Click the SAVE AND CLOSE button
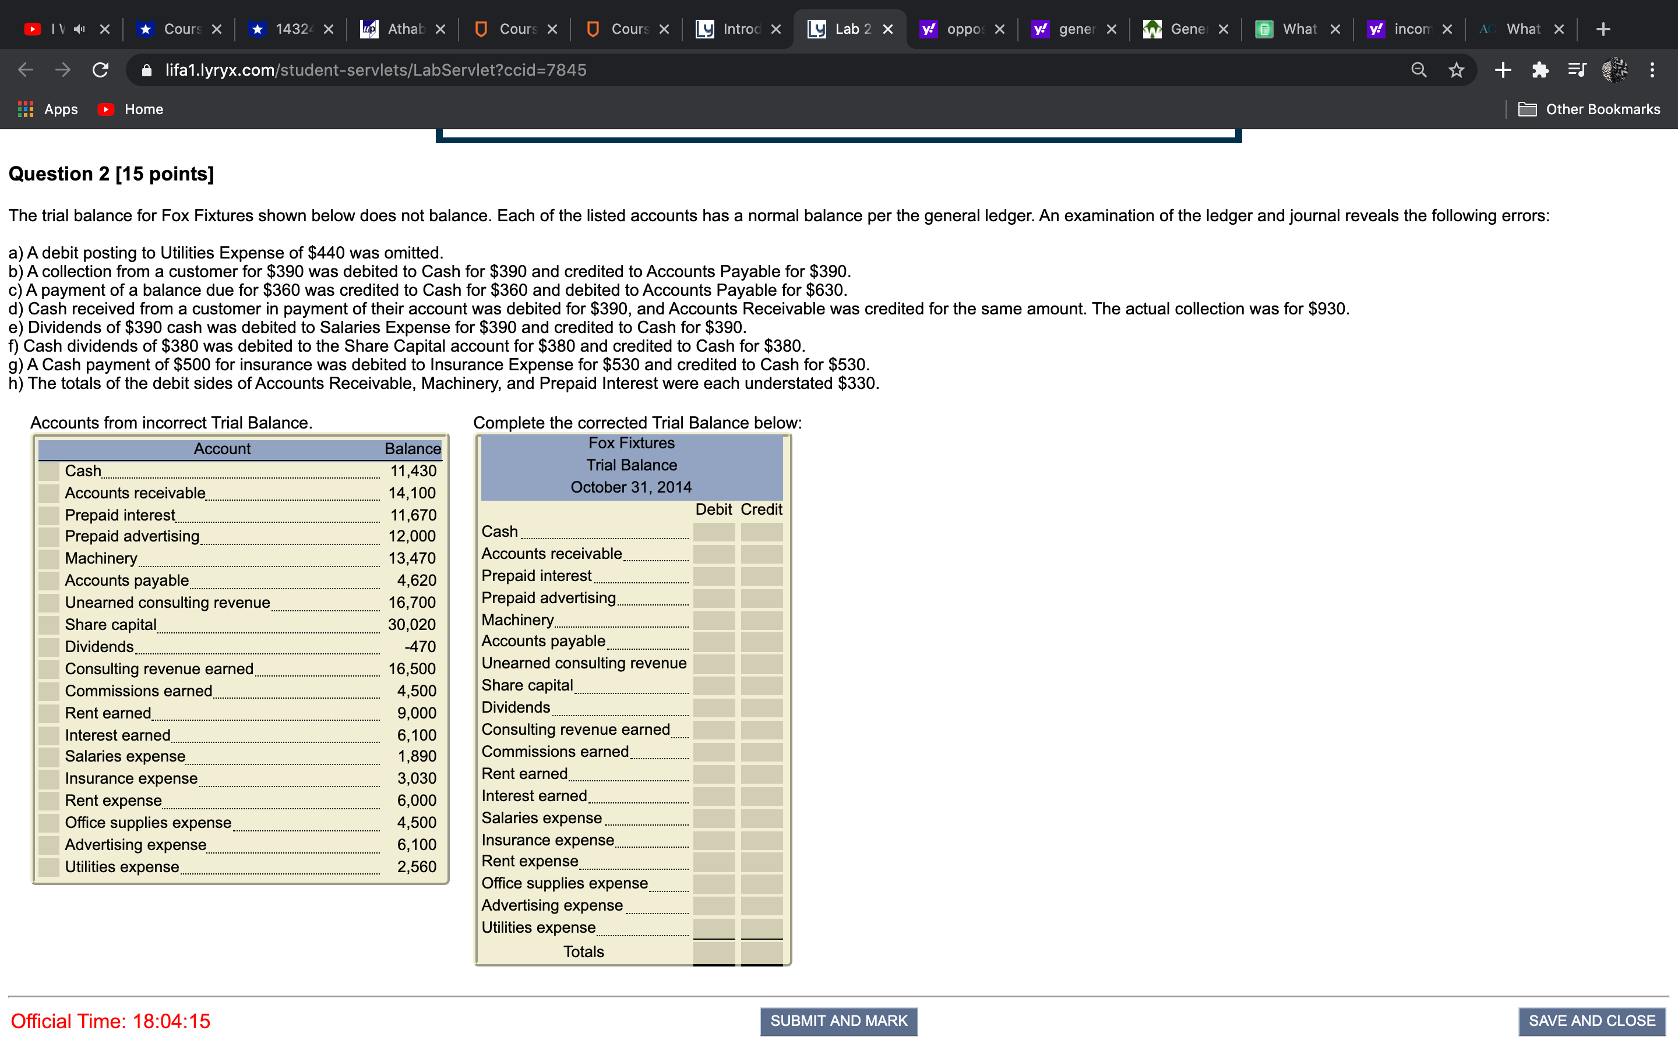 tap(1591, 1021)
